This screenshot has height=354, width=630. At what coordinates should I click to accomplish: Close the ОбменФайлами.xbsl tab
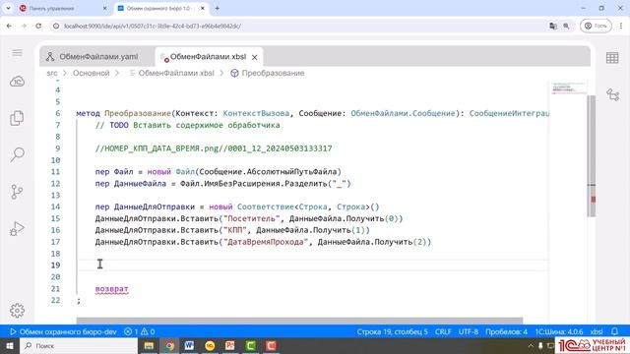point(254,57)
